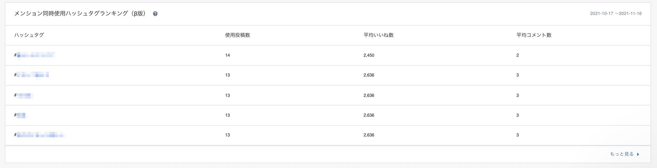Click 13 post count in the last row
This screenshot has height=168, width=657.
coord(228,135)
